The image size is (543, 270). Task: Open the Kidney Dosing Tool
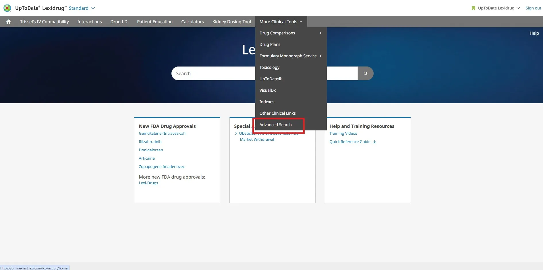click(232, 22)
